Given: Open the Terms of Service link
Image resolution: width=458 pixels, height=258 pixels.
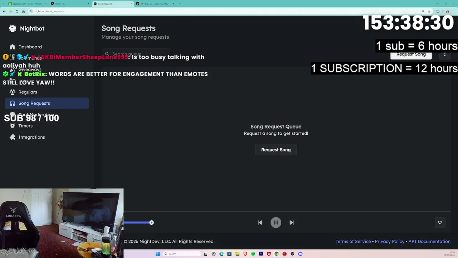Looking at the screenshot, I should point(353,242).
